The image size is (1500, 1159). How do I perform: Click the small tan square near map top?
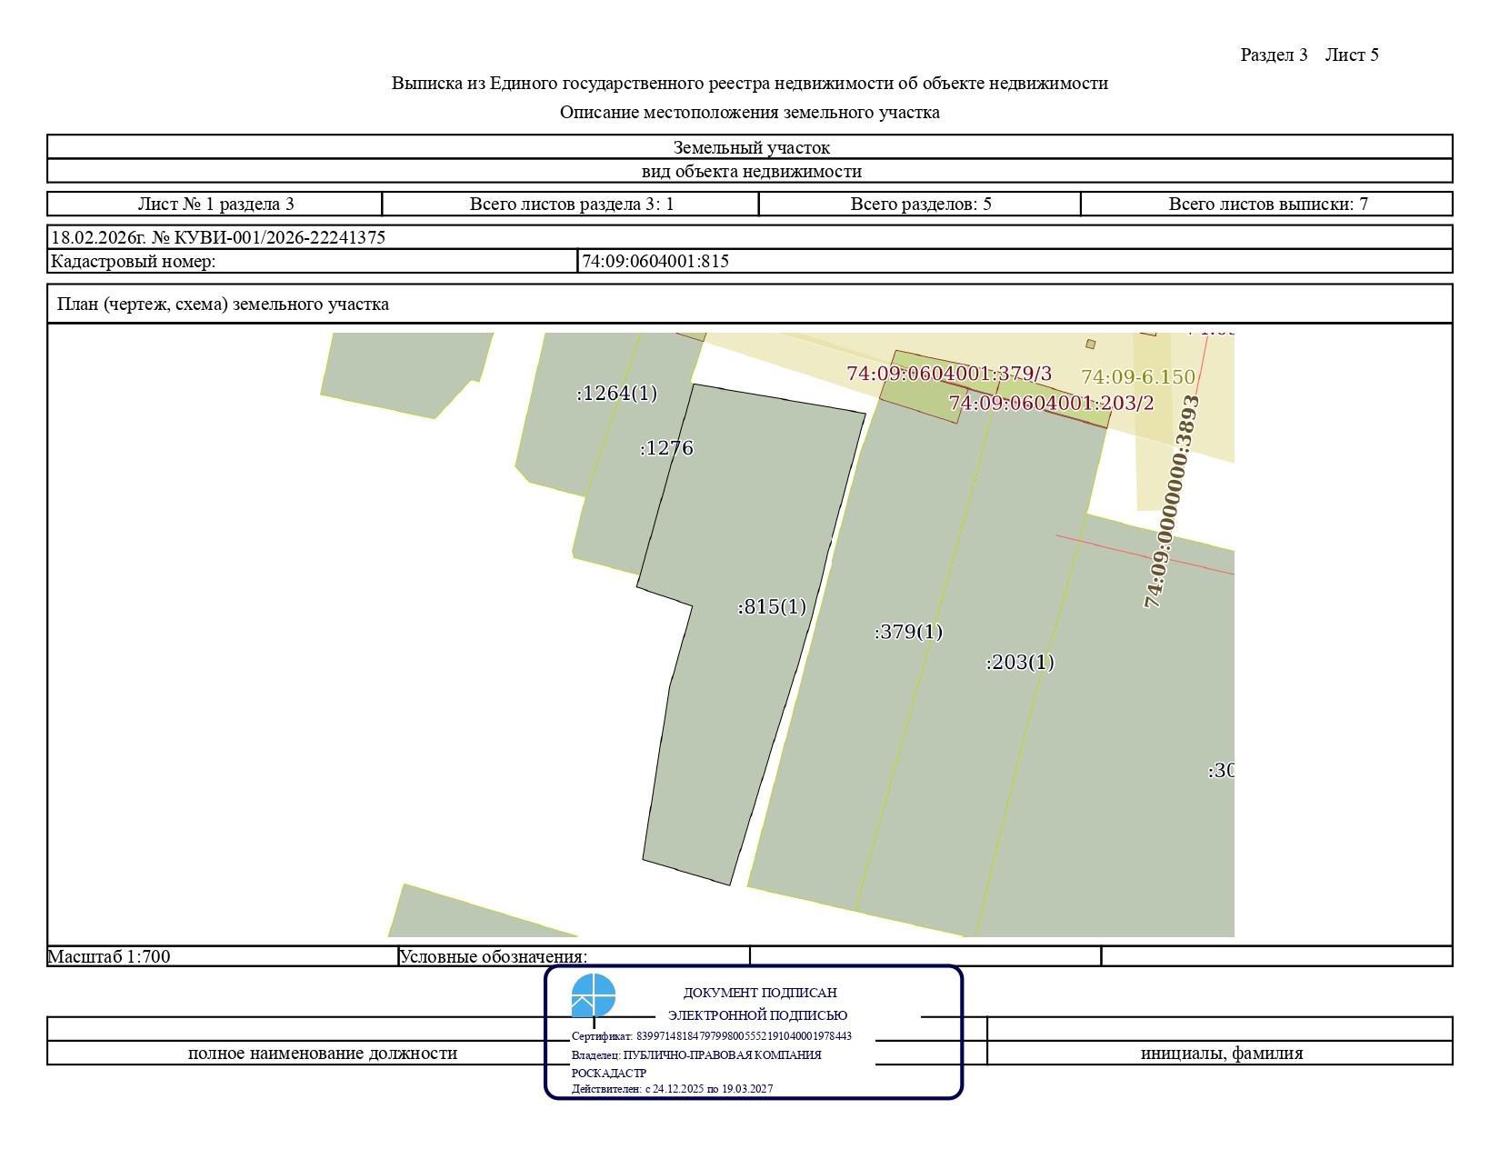(1091, 344)
